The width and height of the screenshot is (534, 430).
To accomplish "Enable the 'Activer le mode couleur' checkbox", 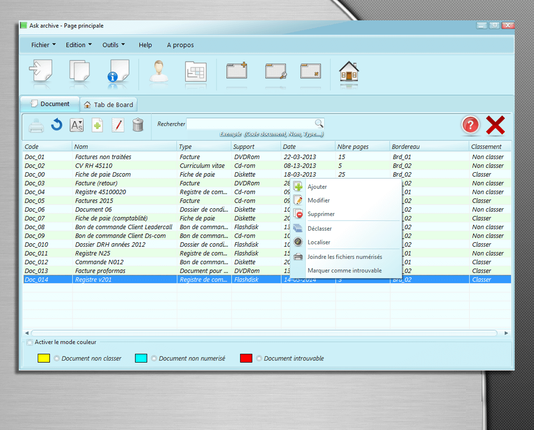I will 30,342.
